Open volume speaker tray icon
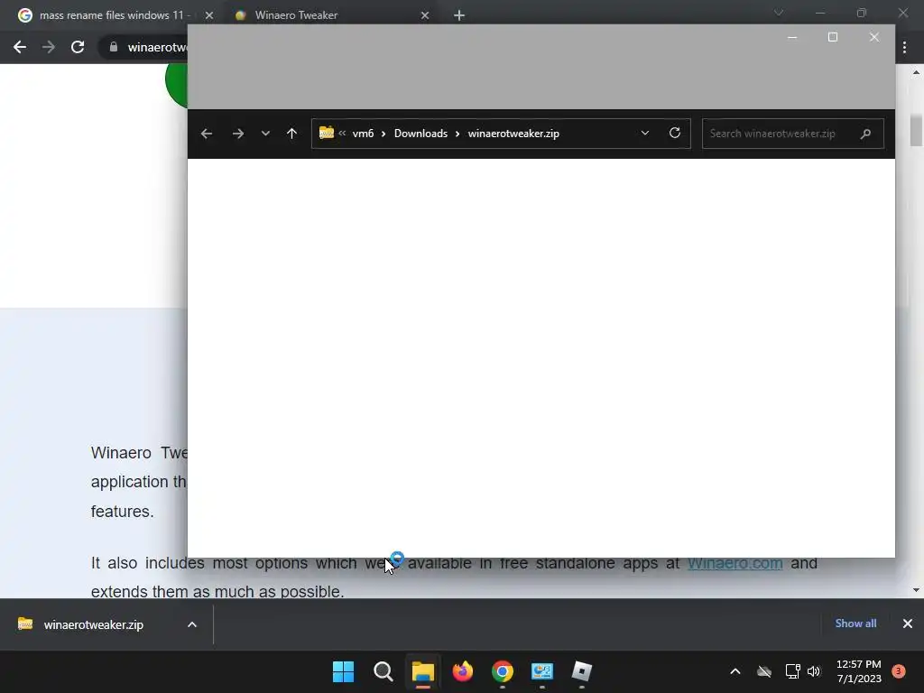 [x=814, y=671]
